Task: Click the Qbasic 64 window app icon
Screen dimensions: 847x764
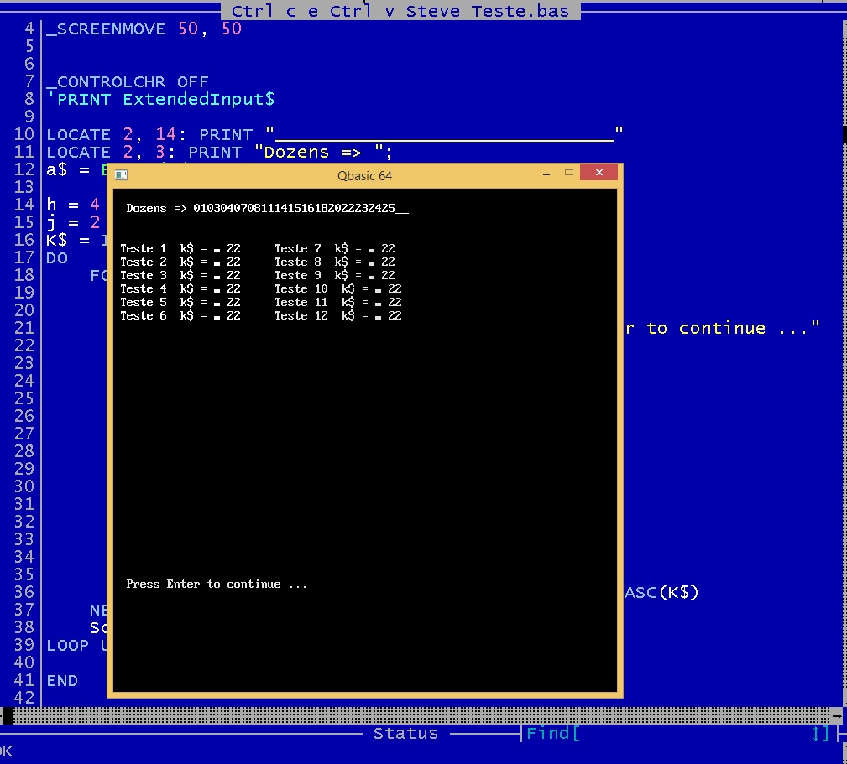Action: click(121, 175)
